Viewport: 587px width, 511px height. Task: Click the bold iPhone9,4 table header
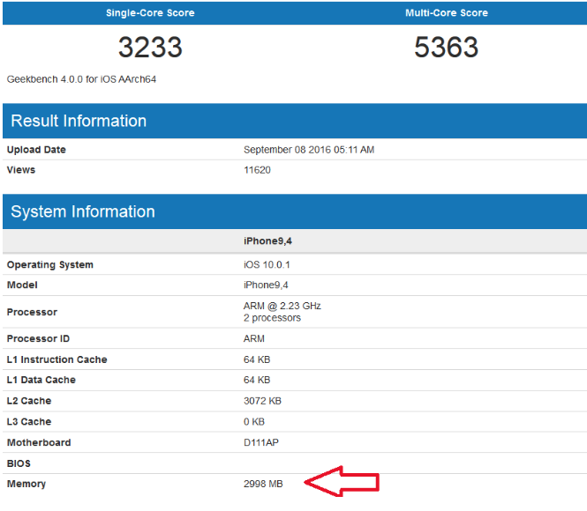click(x=267, y=241)
